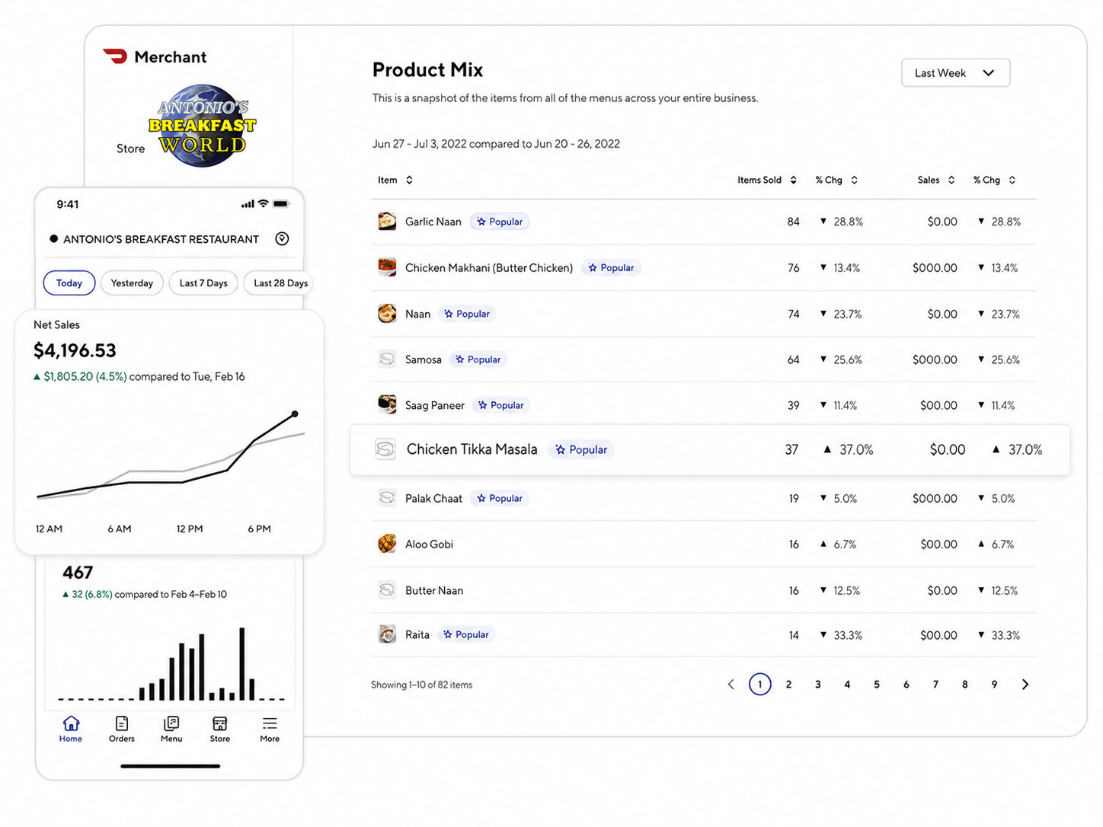The height and width of the screenshot is (827, 1103).
Task: Click the Raita item thumbnail
Action: (387, 634)
